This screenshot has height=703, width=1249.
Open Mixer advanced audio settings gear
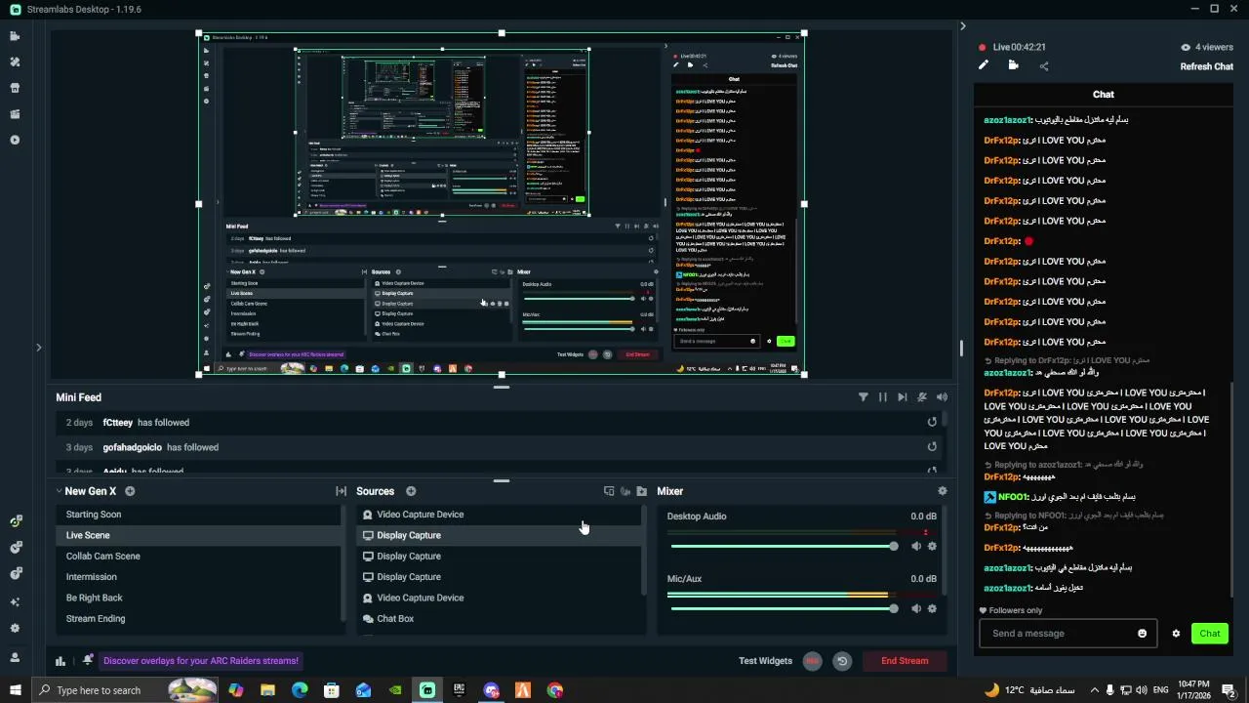point(942,491)
